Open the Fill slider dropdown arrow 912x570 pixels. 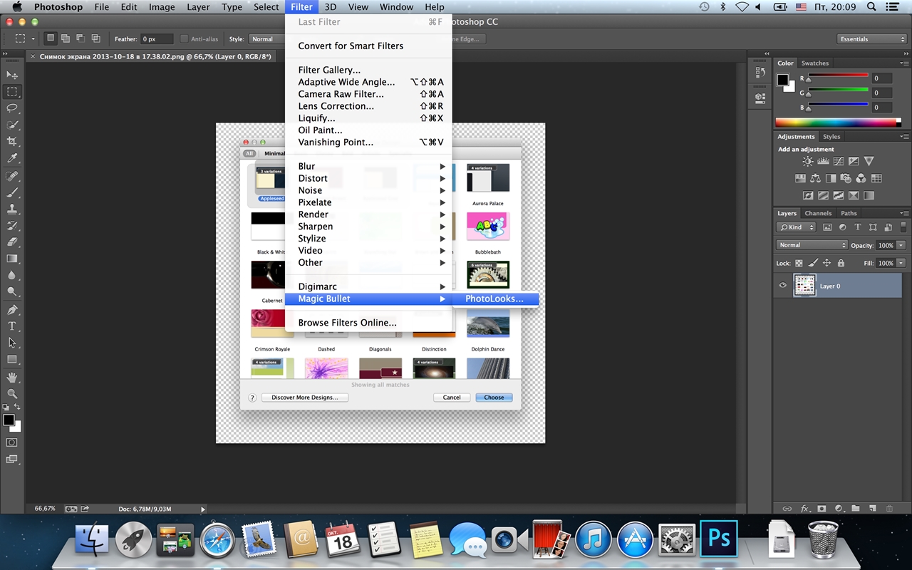[901, 263]
